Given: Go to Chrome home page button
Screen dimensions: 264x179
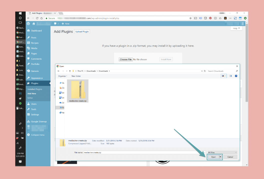Looking at the screenshot, I should [41, 18].
